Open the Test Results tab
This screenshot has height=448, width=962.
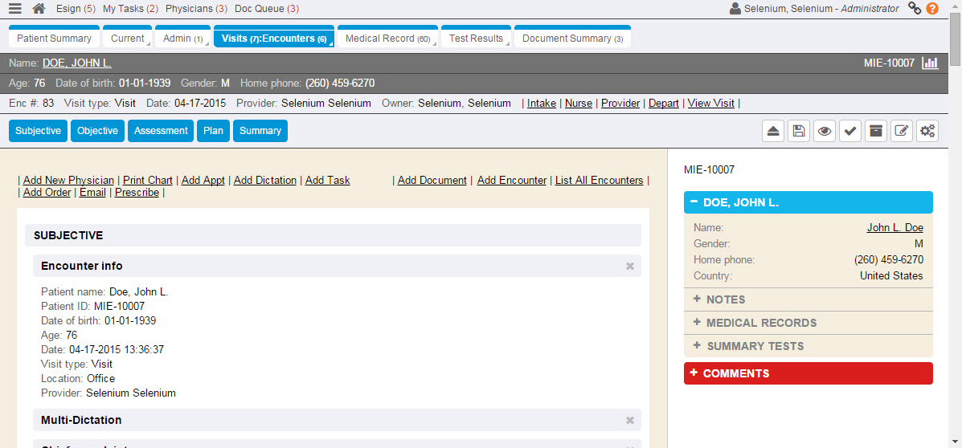click(x=476, y=39)
